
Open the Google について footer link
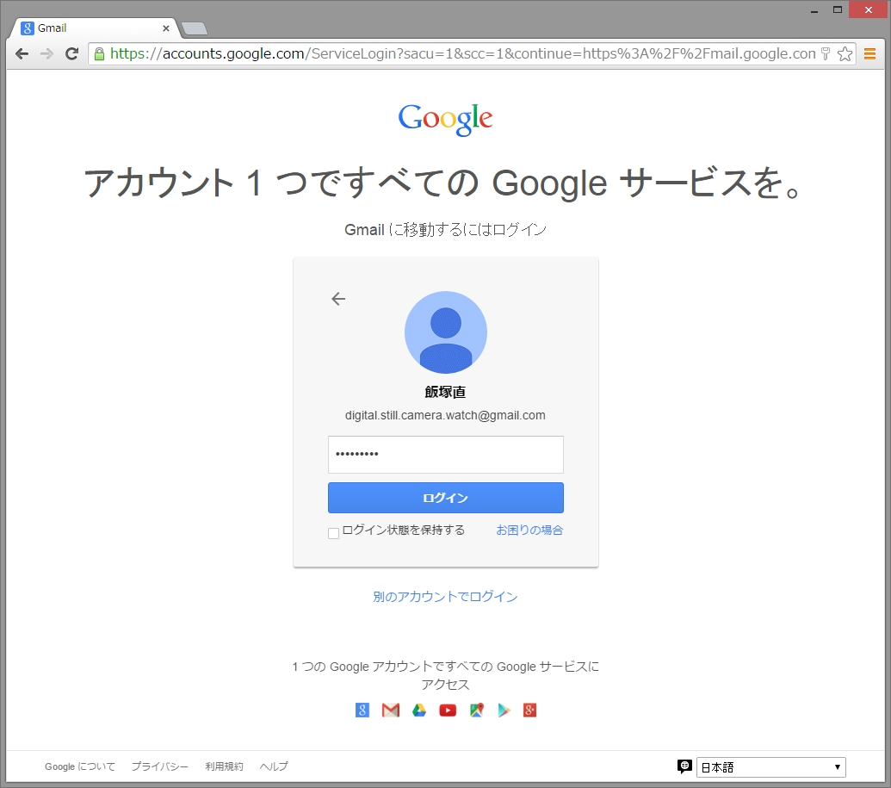pyautogui.click(x=80, y=766)
